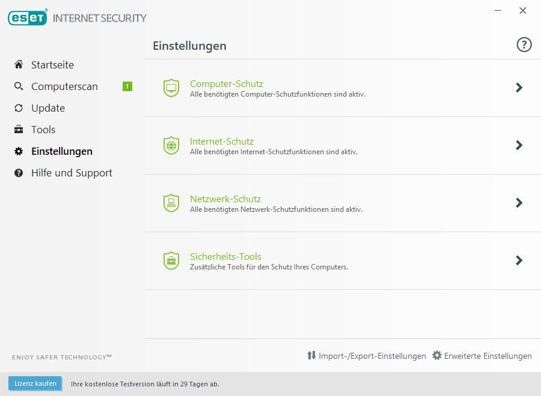Screen dimensions: 541x396
Task: Expand the Computer-Schutz section arrow
Action: click(x=519, y=88)
